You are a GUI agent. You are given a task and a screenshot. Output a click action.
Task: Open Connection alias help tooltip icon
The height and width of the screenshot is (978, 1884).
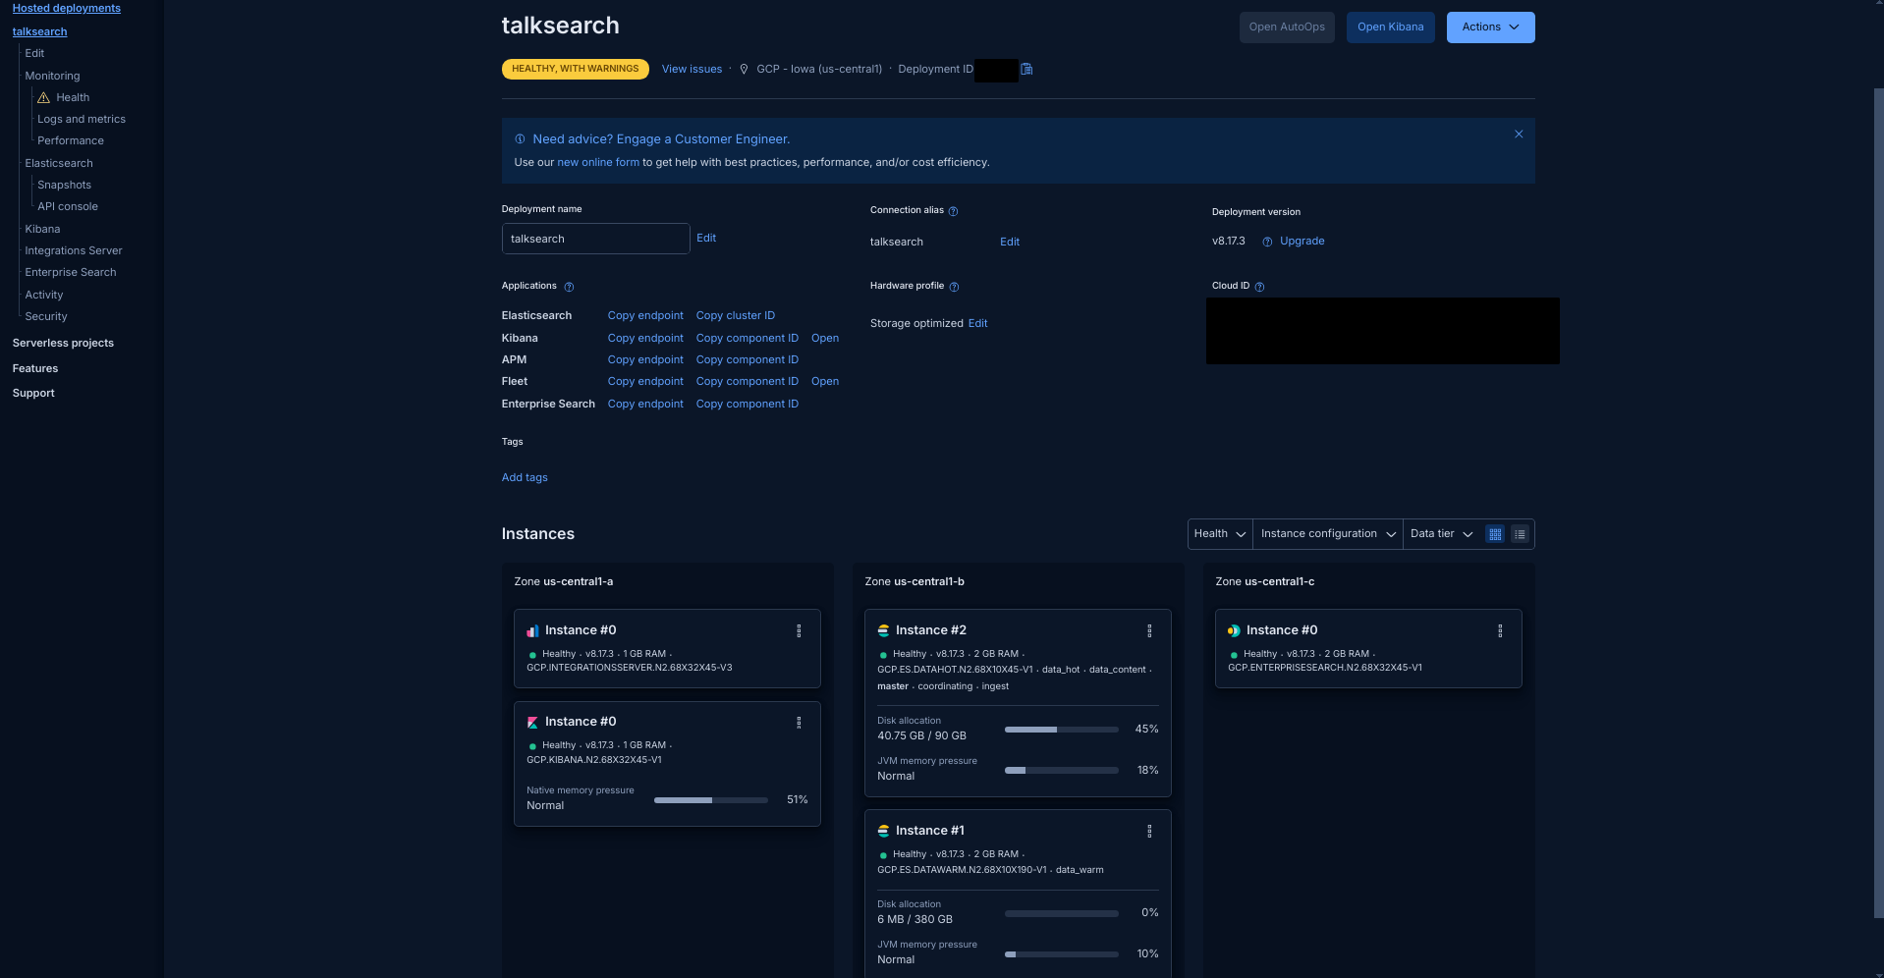[953, 211]
